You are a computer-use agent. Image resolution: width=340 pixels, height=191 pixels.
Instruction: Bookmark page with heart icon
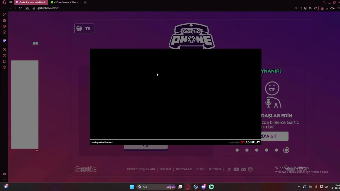(315, 8)
